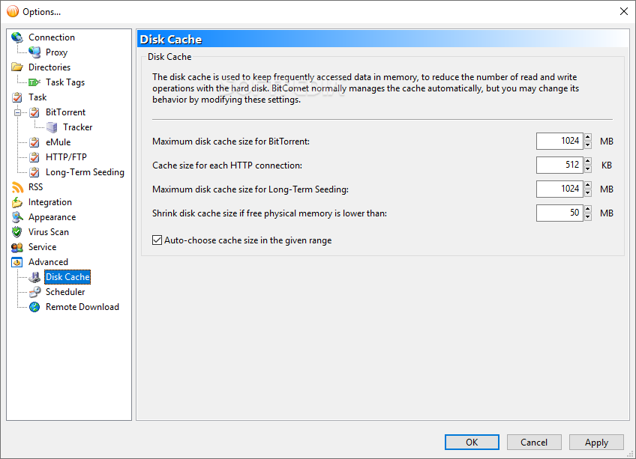Click the Virus Scan shield icon
The image size is (636, 459).
pos(17,232)
